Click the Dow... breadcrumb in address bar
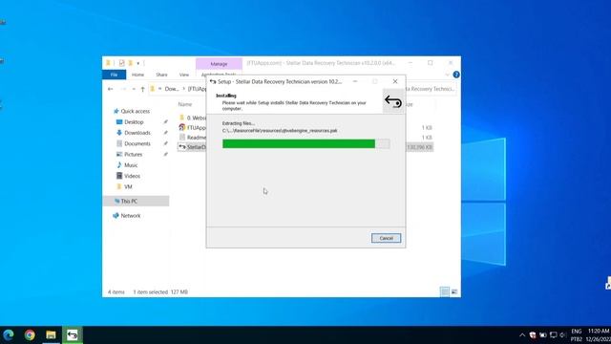The height and width of the screenshot is (344, 611). (172, 89)
